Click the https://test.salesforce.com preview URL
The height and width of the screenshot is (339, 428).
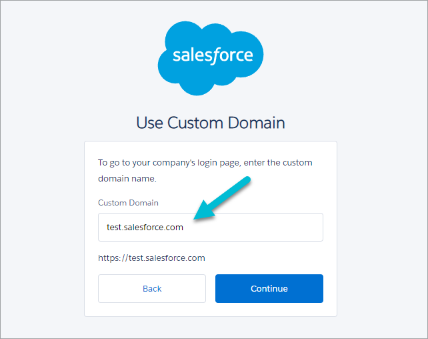click(151, 258)
